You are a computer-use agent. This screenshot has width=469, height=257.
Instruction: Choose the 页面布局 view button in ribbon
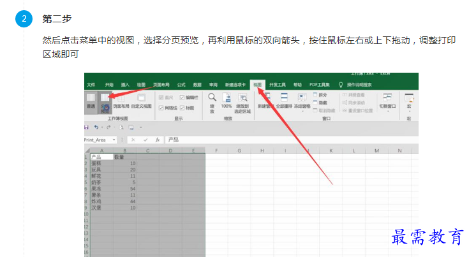[x=121, y=101]
